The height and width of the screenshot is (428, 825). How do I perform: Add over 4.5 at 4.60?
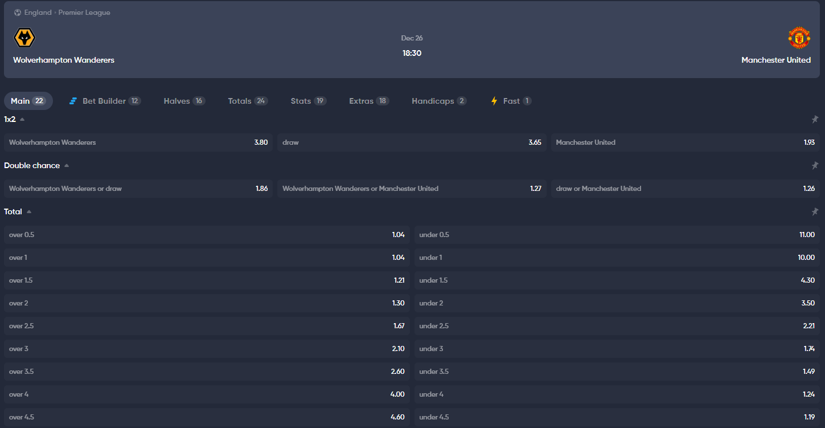click(x=207, y=417)
